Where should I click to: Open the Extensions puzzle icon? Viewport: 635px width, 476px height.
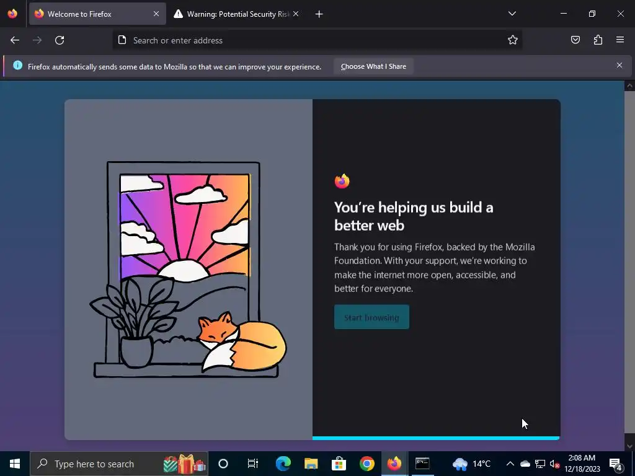click(598, 40)
